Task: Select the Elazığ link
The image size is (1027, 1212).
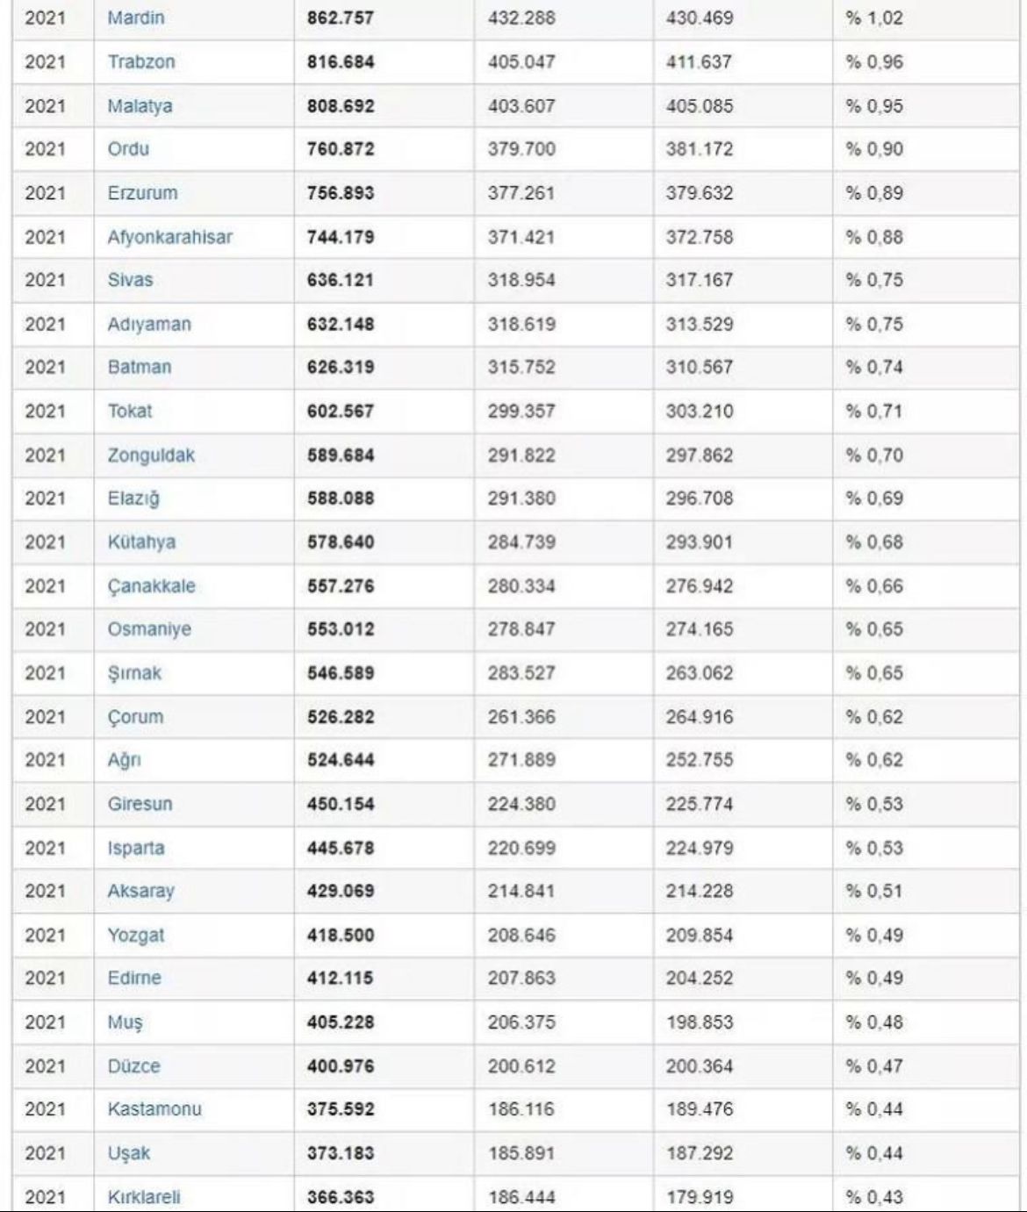Action: click(133, 498)
